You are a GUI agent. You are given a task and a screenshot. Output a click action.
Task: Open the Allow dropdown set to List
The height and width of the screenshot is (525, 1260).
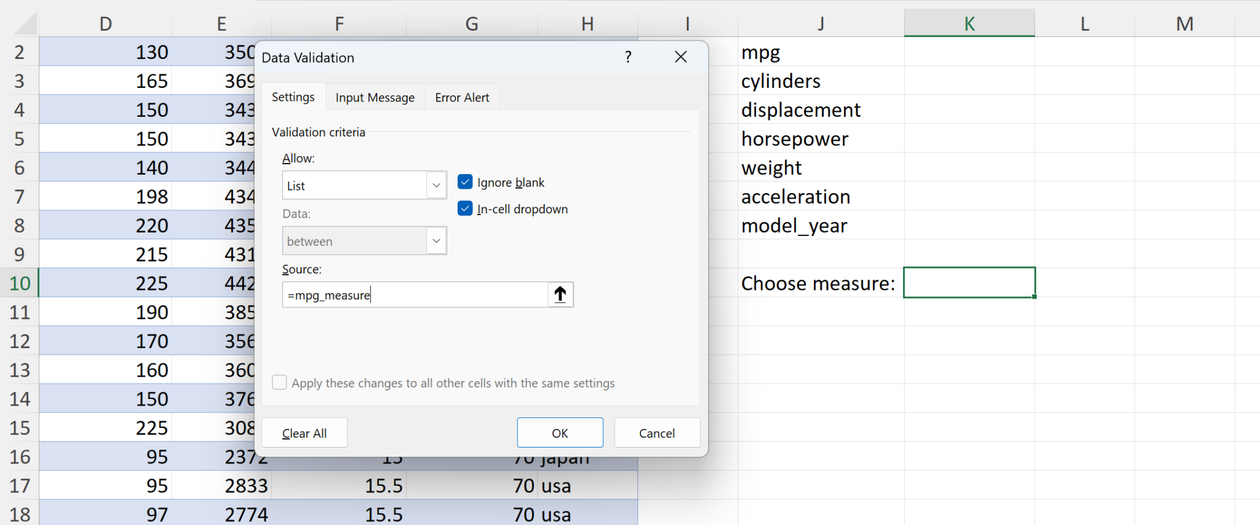click(436, 186)
